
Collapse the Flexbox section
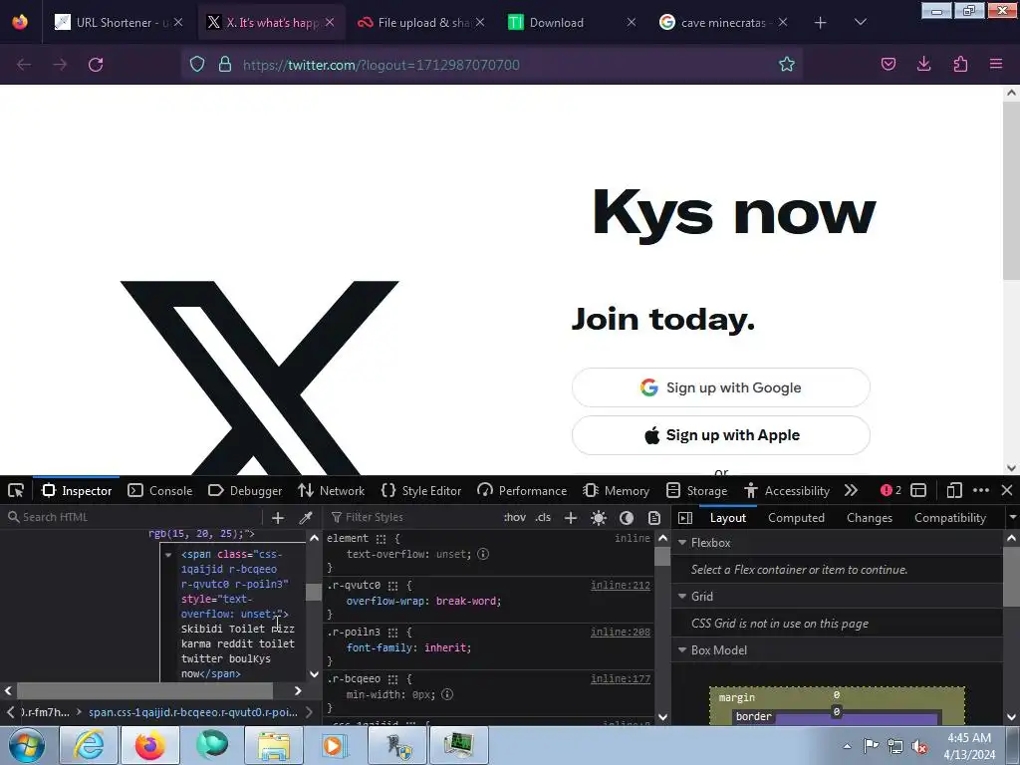(682, 542)
